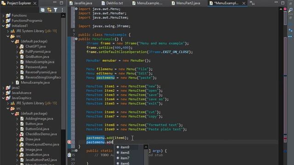Expand the FunctionsProgramiz project
The width and height of the screenshot is (294, 165).
click(x=3, y=21)
